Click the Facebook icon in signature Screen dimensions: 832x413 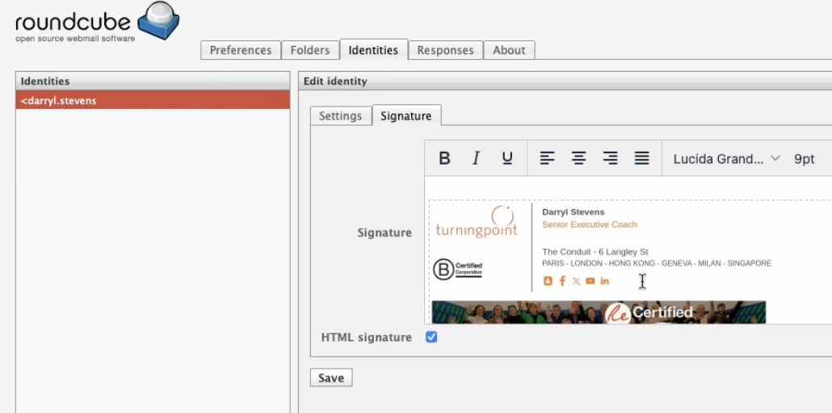click(x=562, y=281)
